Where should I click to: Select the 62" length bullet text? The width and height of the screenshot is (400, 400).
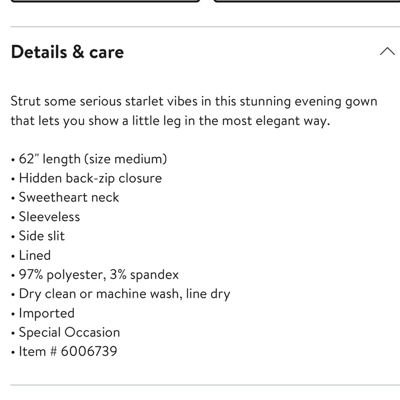click(93, 159)
